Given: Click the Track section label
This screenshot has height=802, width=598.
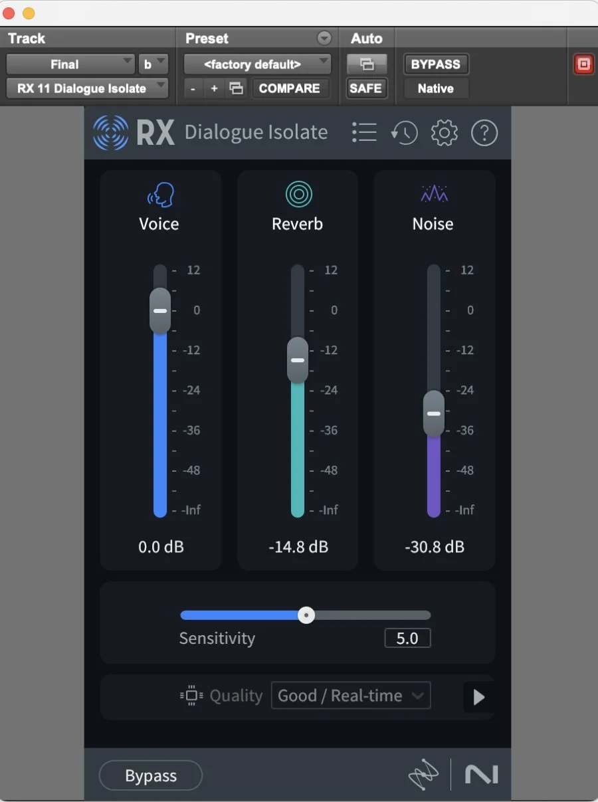Looking at the screenshot, I should (27, 38).
